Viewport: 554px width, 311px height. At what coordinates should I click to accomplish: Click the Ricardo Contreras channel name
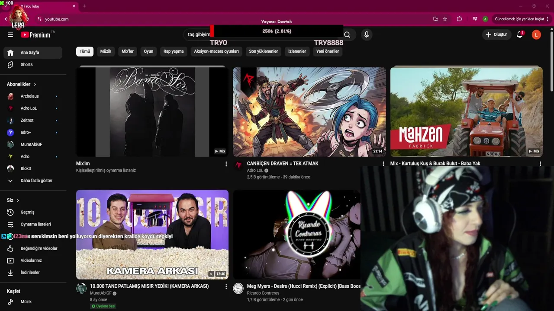coord(263,293)
